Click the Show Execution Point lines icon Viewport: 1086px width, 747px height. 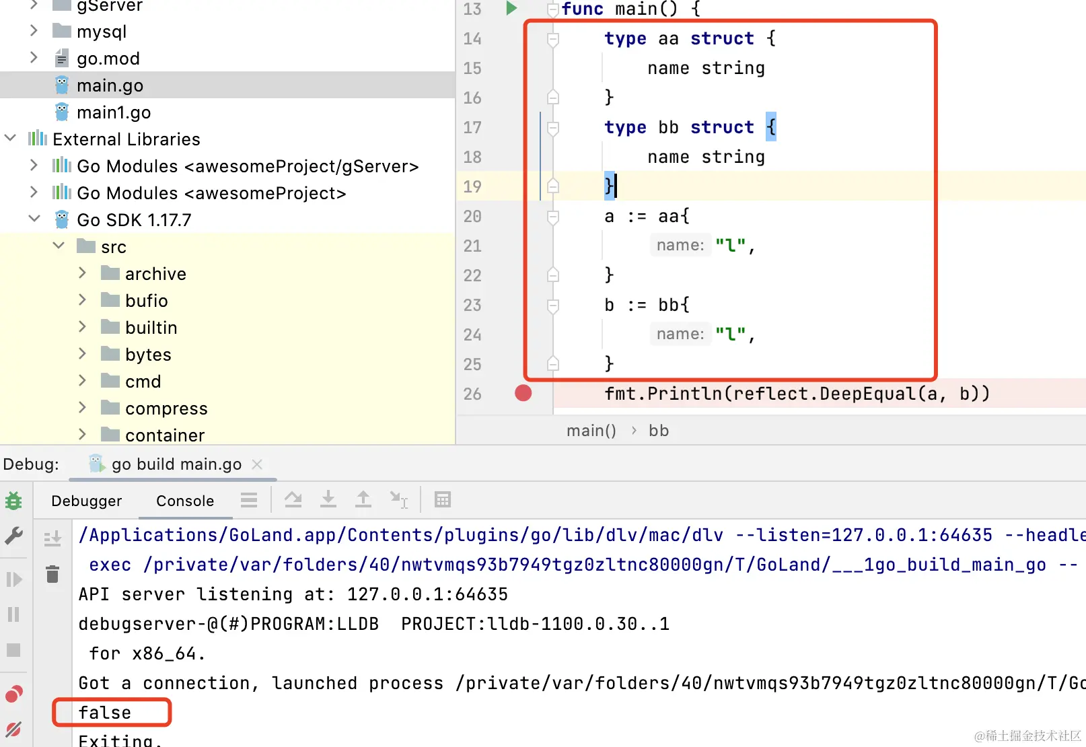249,499
